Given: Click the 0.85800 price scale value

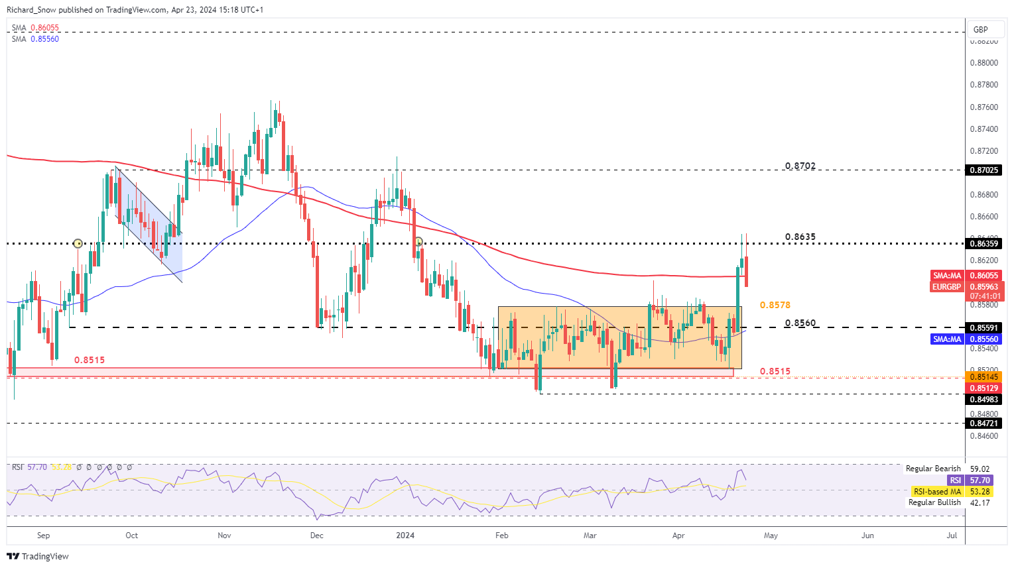Looking at the screenshot, I should click(x=984, y=305).
